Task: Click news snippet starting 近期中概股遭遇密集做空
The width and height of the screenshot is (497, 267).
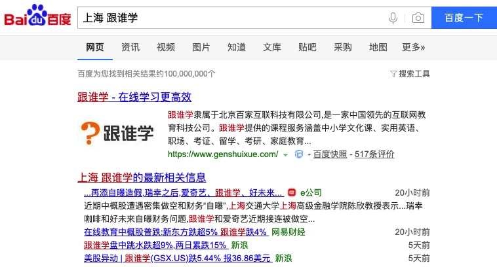Action: click(x=253, y=212)
